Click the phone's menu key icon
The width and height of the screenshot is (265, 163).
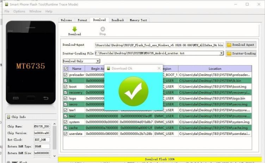(x=16, y=98)
